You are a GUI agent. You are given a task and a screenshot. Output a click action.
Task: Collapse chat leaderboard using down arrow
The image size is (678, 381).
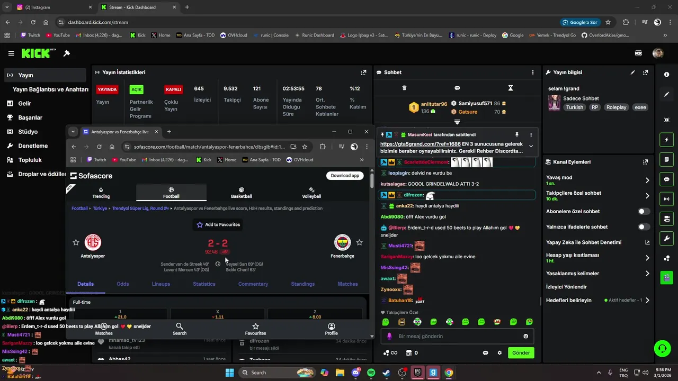(x=457, y=122)
